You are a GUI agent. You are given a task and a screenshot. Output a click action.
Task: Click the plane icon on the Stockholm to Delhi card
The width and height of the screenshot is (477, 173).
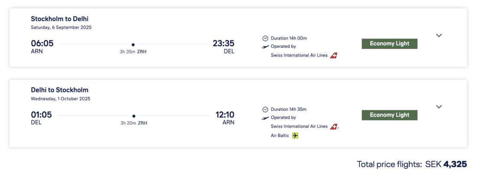[x=265, y=47]
